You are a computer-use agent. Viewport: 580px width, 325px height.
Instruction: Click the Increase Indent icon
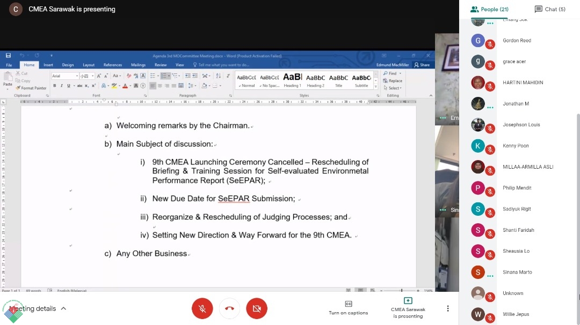[195, 75]
